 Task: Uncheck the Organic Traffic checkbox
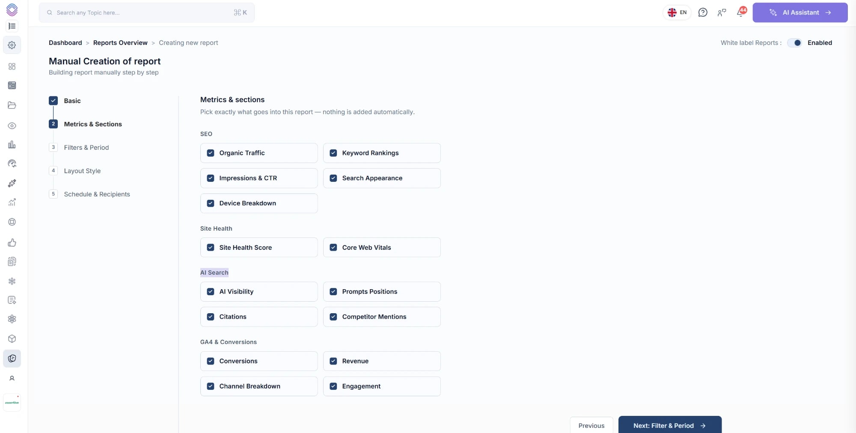[211, 153]
